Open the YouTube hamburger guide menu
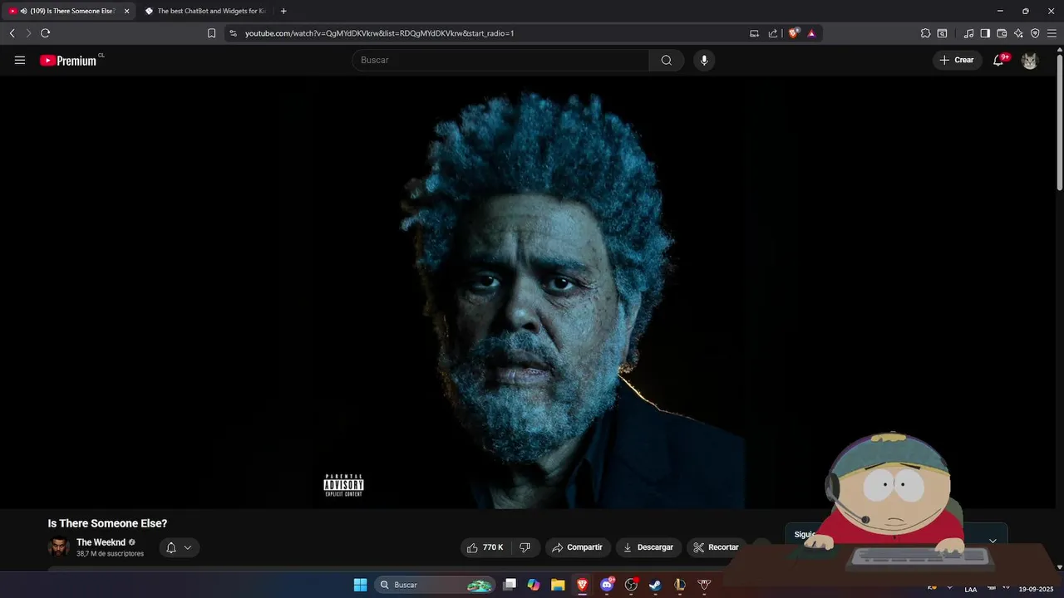Viewport: 1064px width, 598px height. pos(20,60)
